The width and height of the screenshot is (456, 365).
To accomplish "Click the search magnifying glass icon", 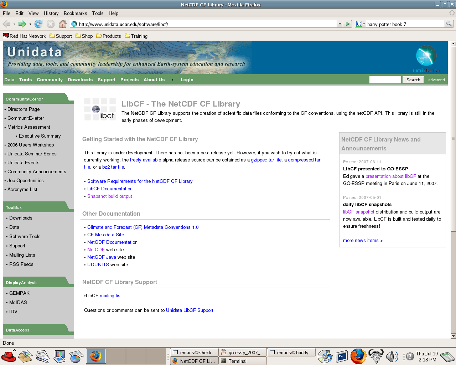I will (x=449, y=24).
